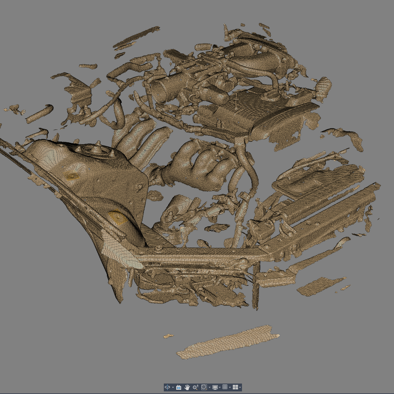Open the Zoom Window dropdown arrow
Image resolution: width=394 pixels, height=394 pixels.
(209, 387)
